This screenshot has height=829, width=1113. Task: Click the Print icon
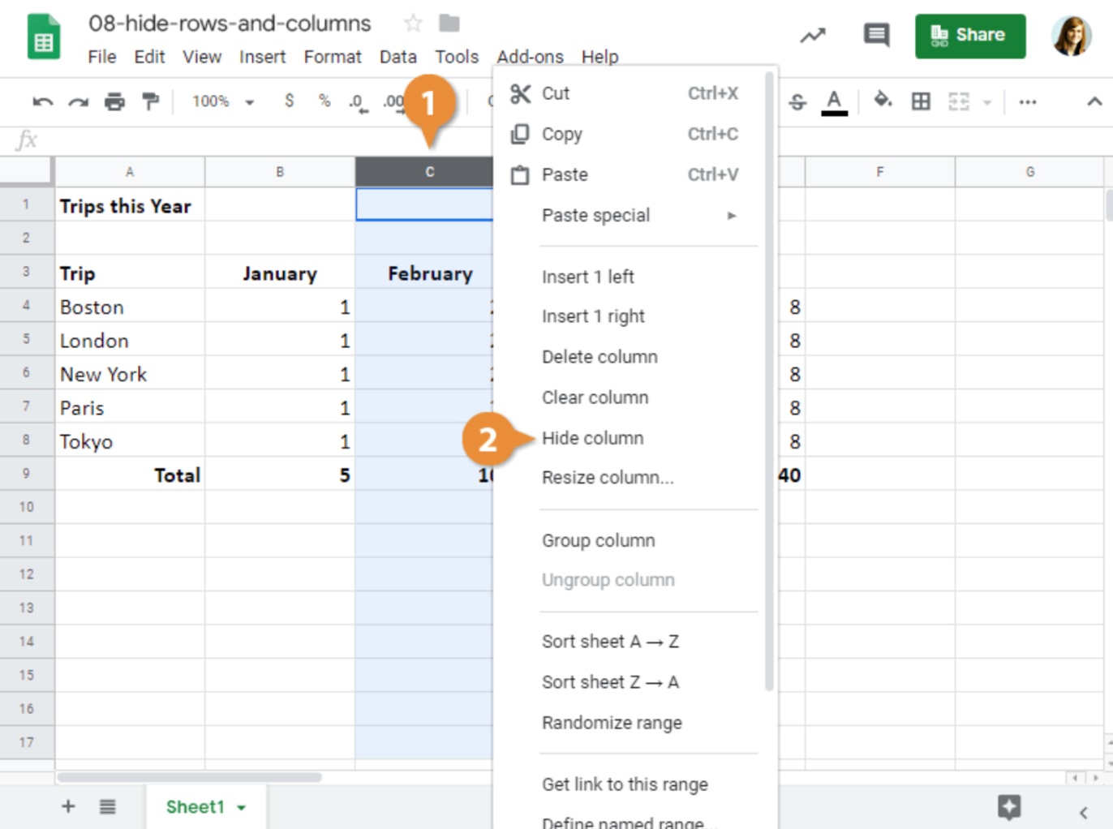coord(114,101)
